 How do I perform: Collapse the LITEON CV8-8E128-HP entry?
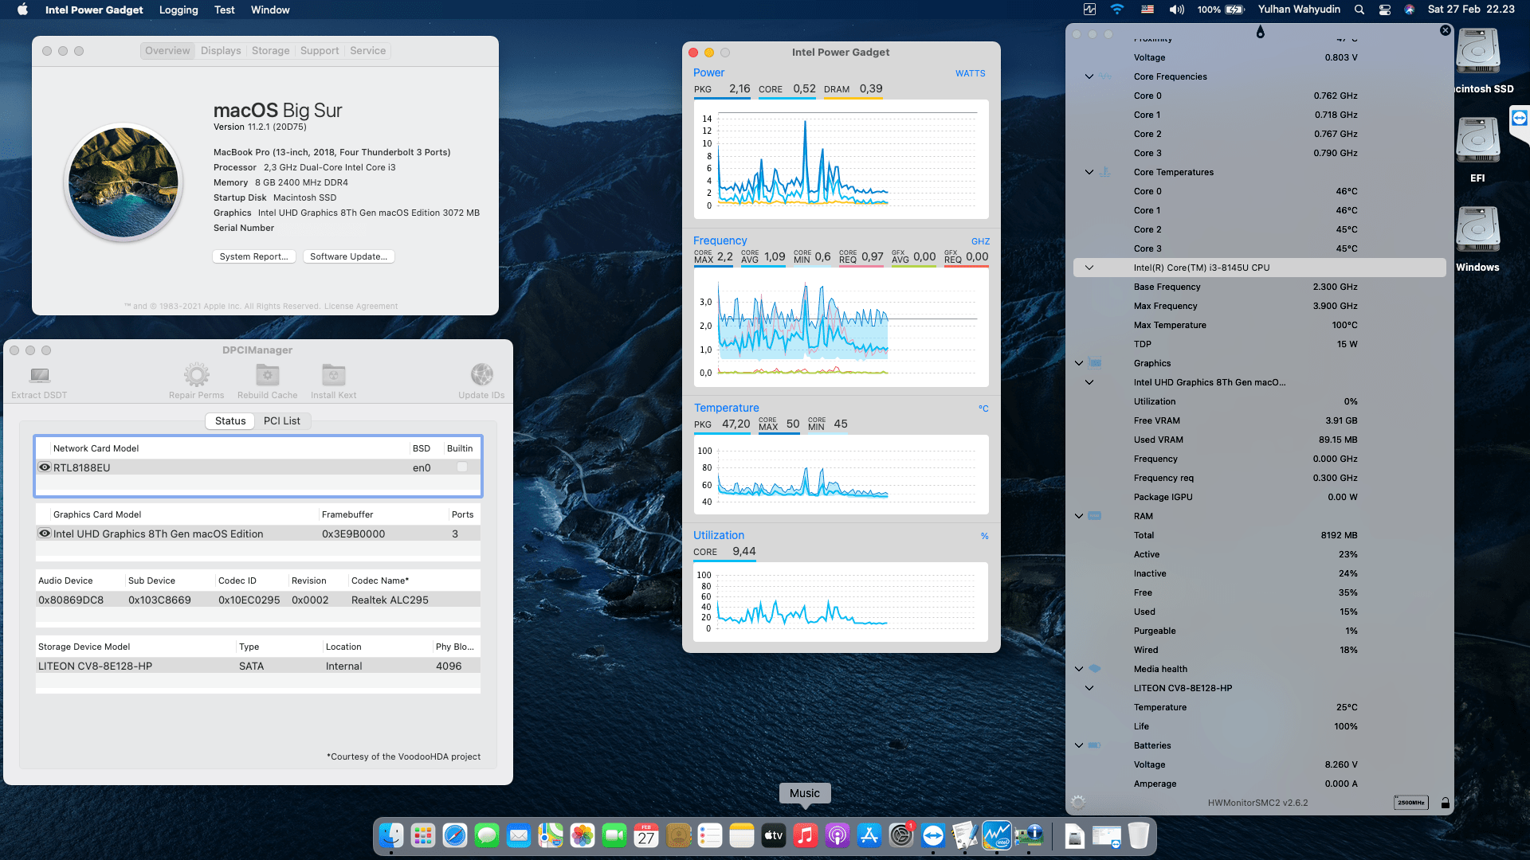pyautogui.click(x=1089, y=688)
